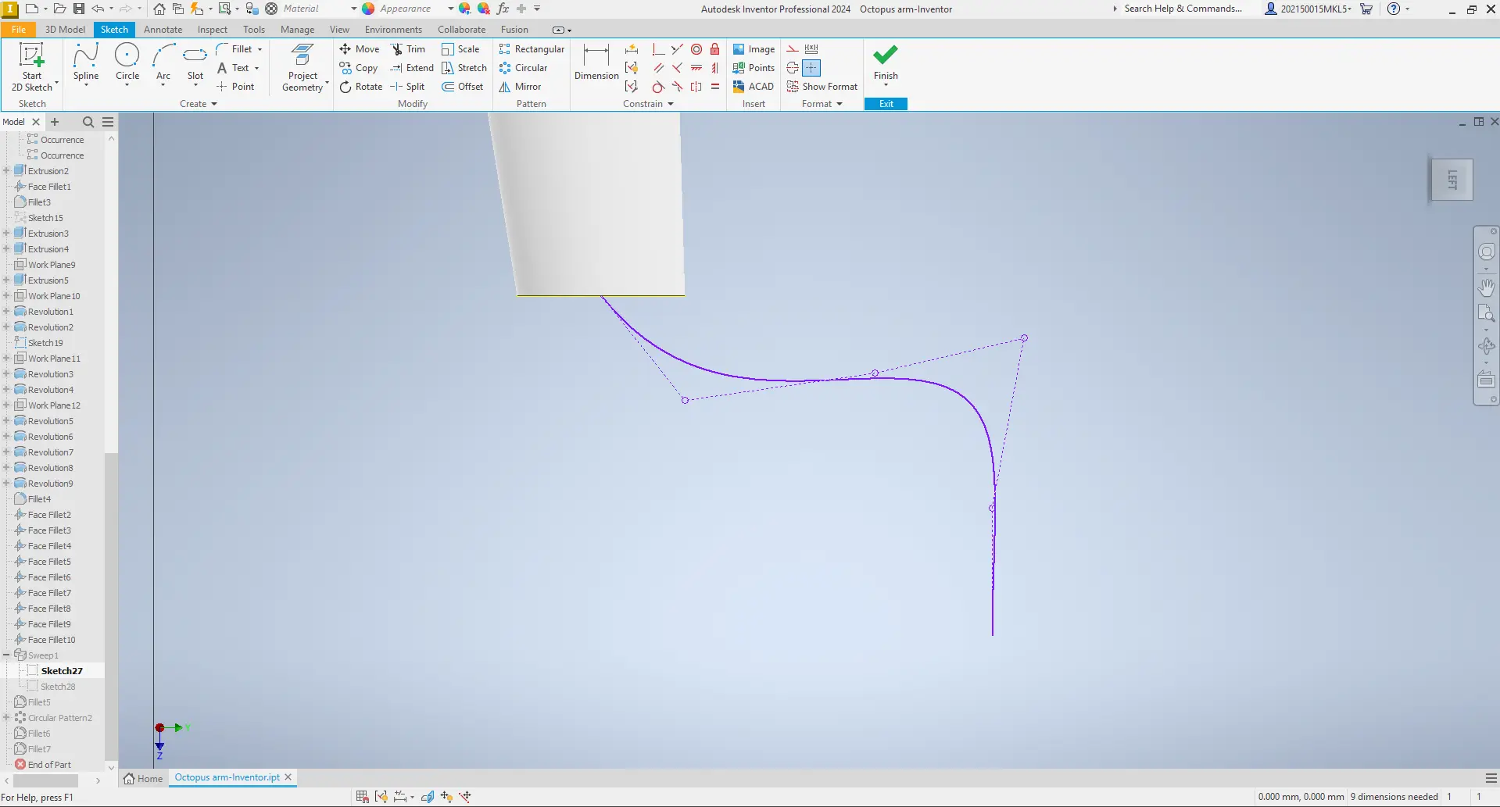Toggle Slice Graphics in status bar
Screen dimensions: 1500x807
(x=428, y=795)
